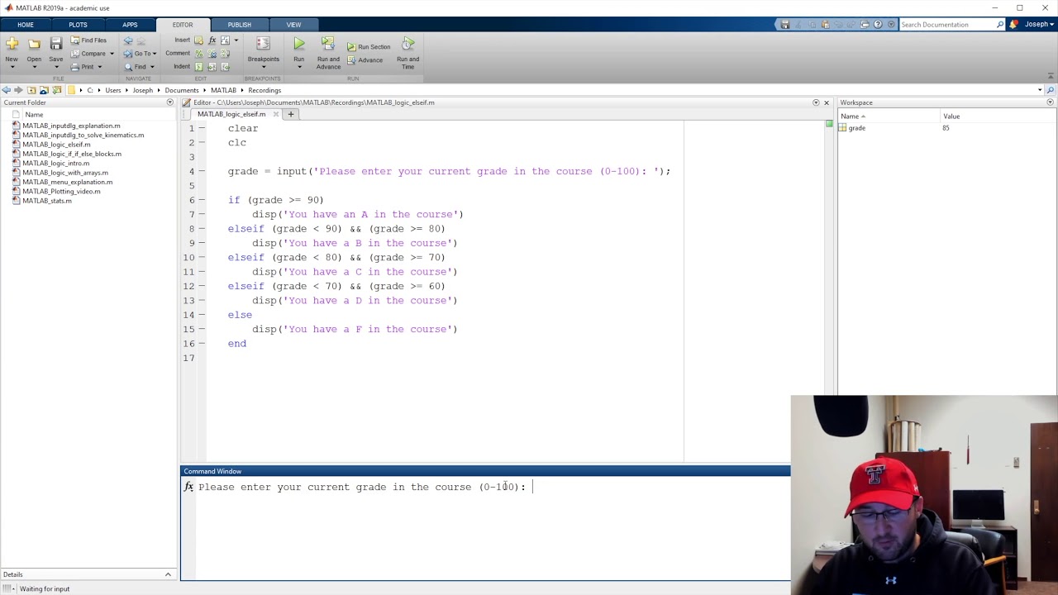Expand the Find dropdown arrow

[x=153, y=67]
